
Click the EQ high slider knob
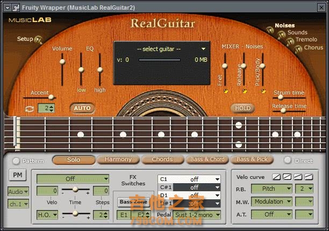(x=100, y=70)
